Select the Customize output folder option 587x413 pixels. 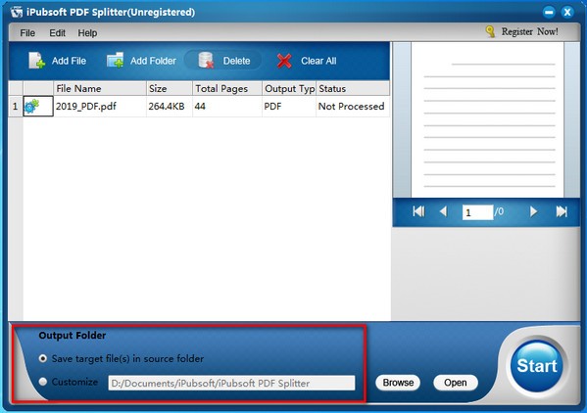[x=43, y=382]
